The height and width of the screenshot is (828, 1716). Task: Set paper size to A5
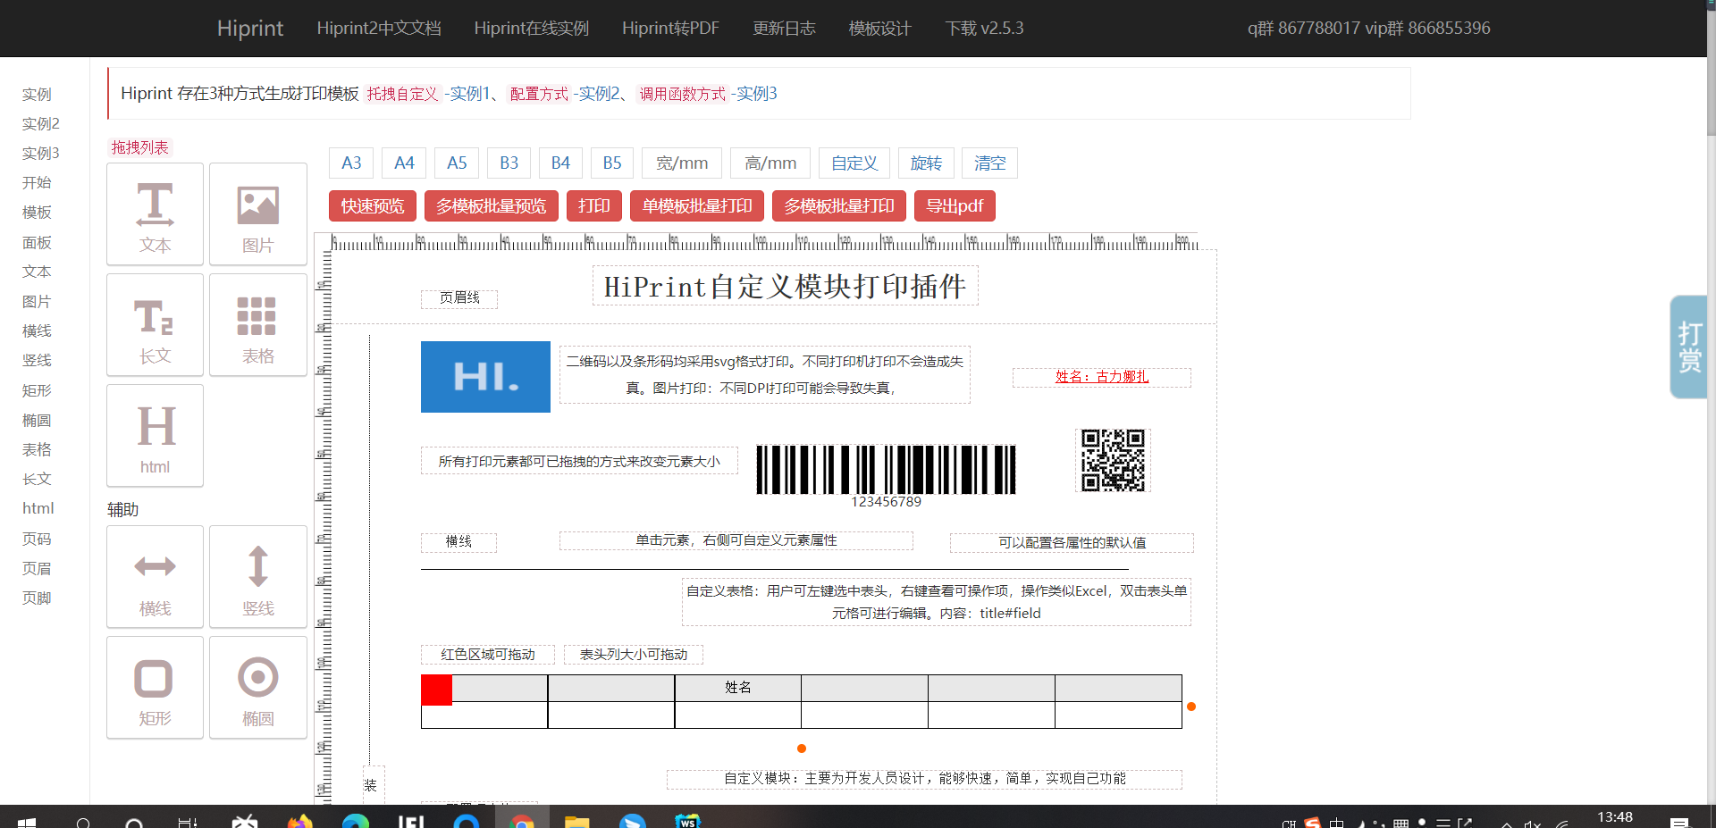[457, 163]
